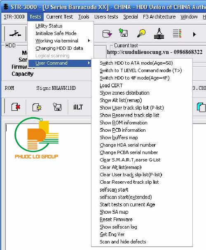Select Show zones distribution
The height and width of the screenshot is (250, 206).
pyautogui.click(x=142, y=93)
